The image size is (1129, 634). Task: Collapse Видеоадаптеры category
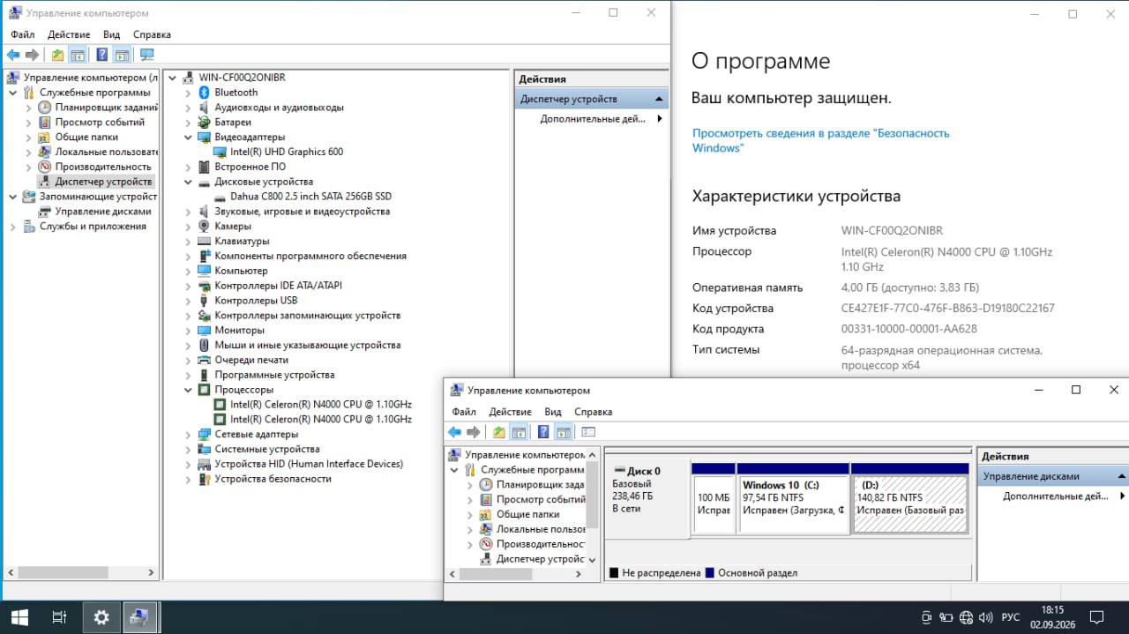pyautogui.click(x=188, y=138)
